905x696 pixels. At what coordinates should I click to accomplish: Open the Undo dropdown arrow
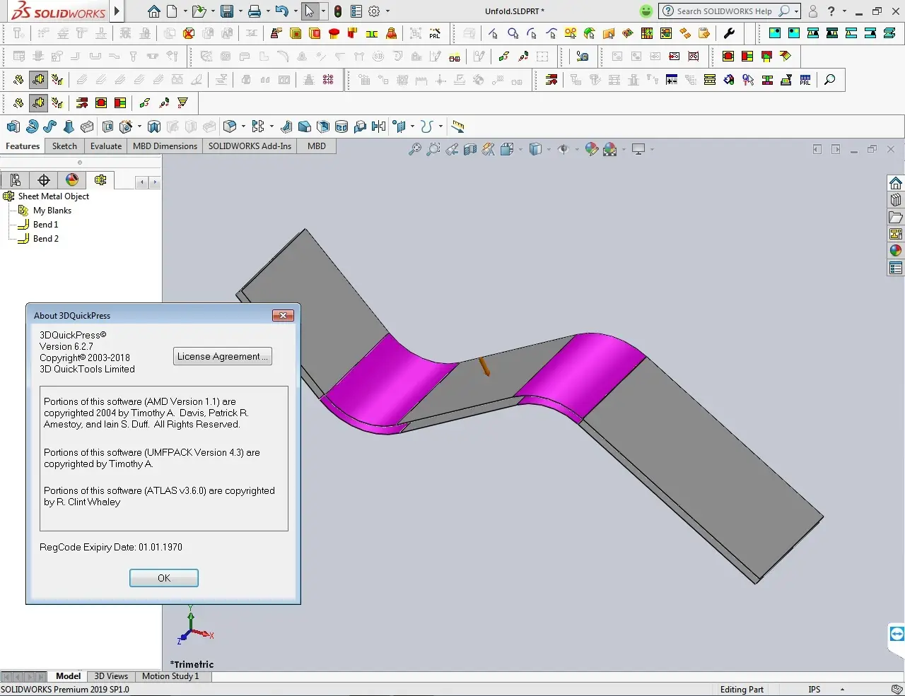coord(295,11)
